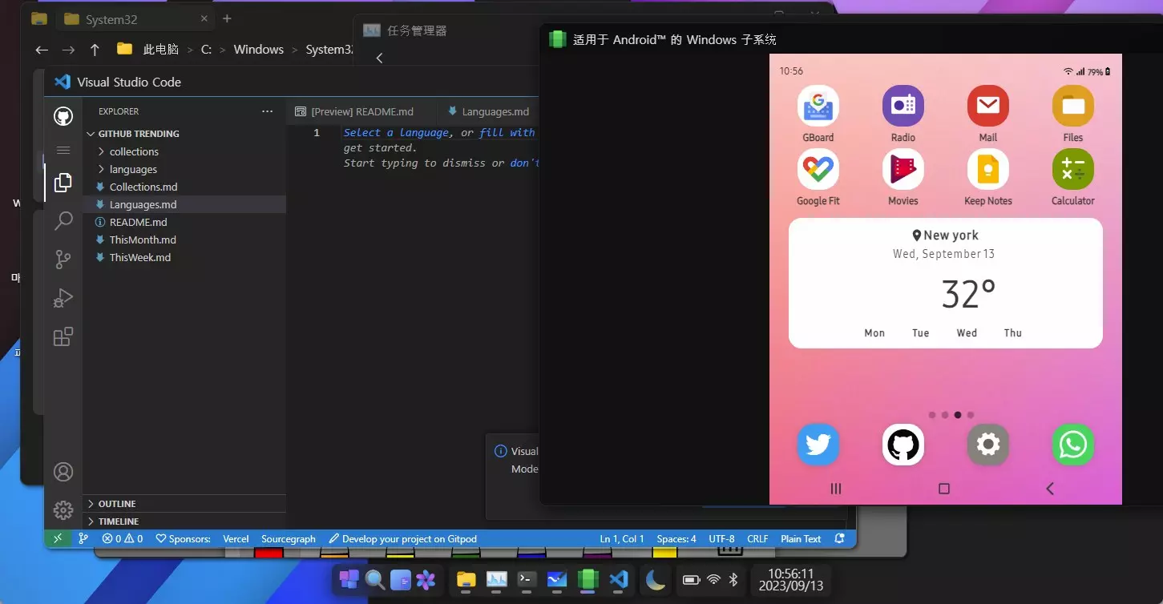Open Android Settings gear in dock
1163x604 pixels.
click(988, 445)
